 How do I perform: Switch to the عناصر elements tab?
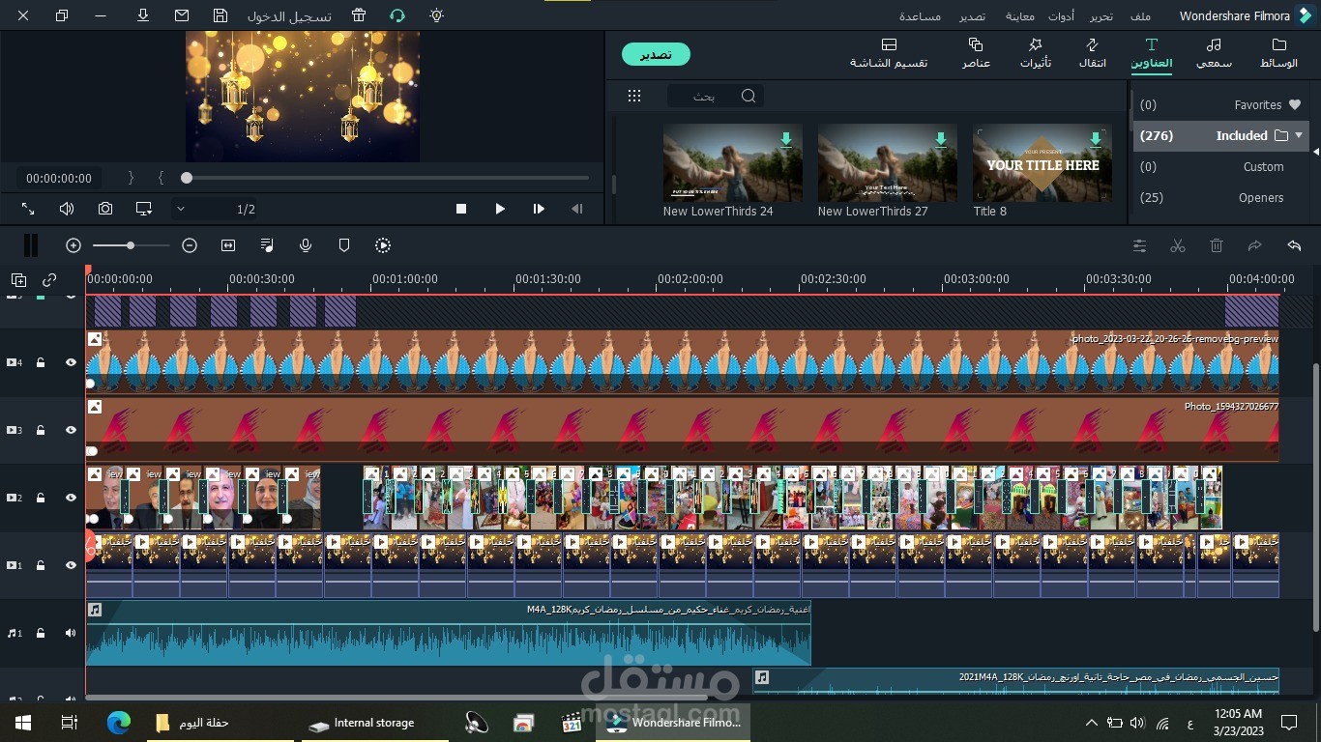(x=976, y=53)
